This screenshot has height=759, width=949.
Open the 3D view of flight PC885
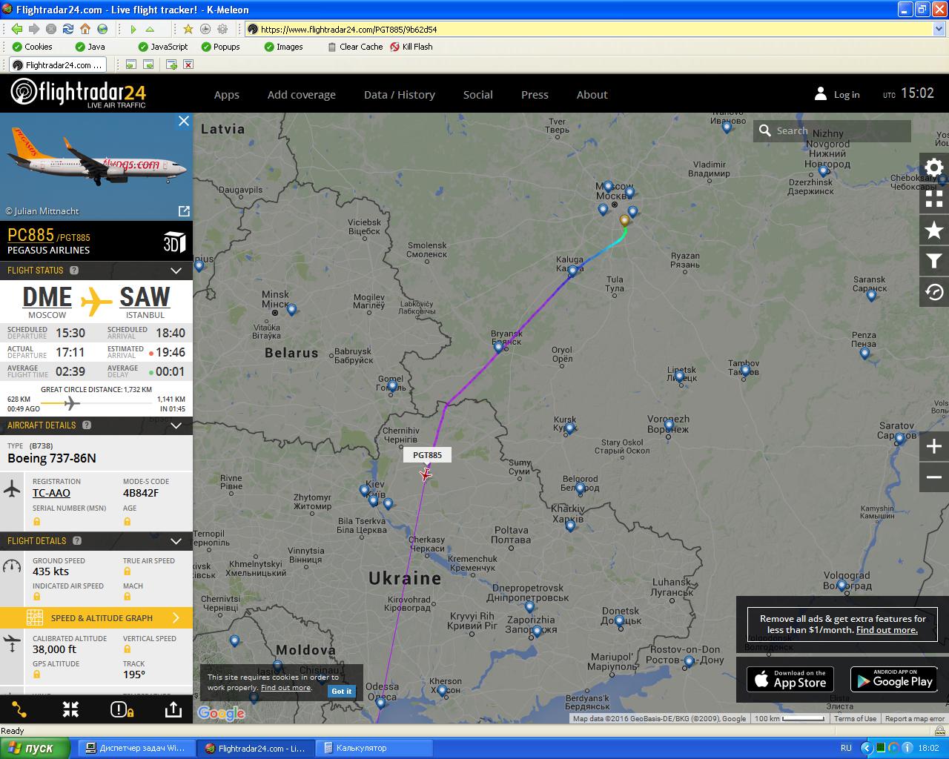point(174,242)
